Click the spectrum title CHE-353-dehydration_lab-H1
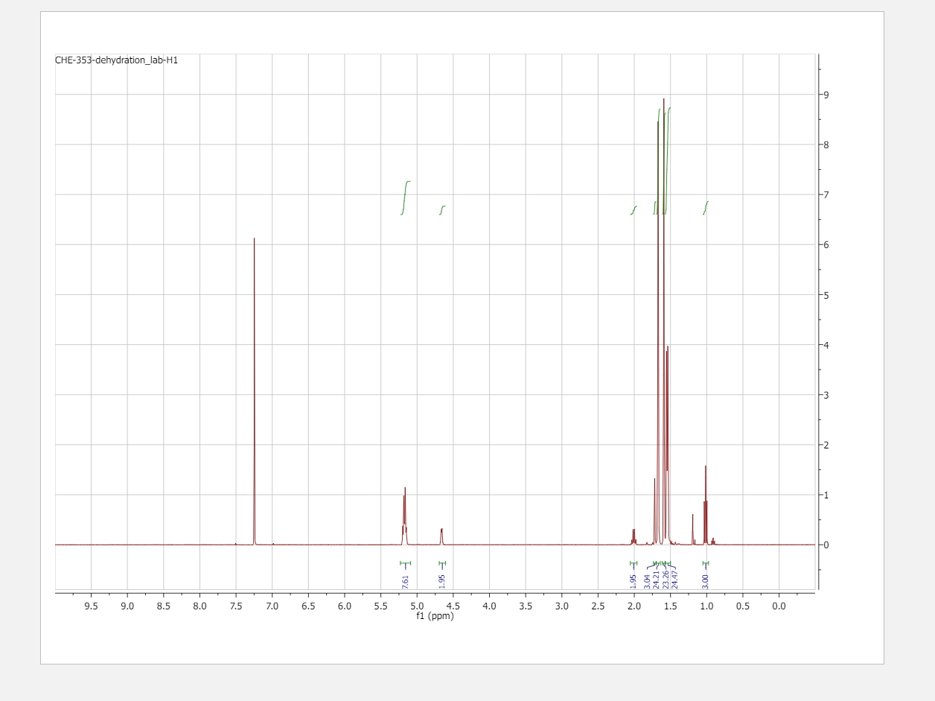 coord(116,60)
